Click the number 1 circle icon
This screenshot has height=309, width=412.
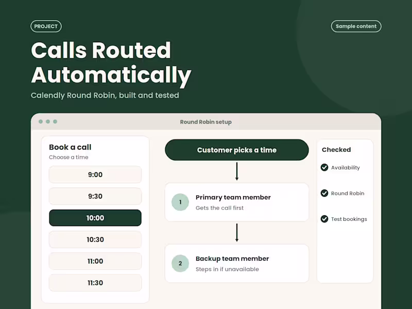pos(180,202)
